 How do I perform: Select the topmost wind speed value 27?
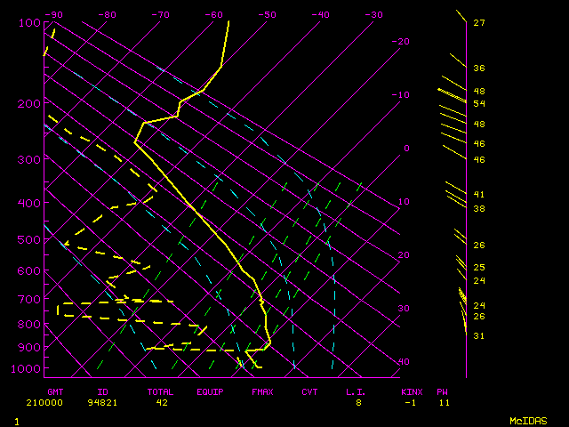tap(478, 23)
